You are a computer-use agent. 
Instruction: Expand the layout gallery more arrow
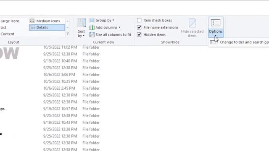(x=68, y=34)
